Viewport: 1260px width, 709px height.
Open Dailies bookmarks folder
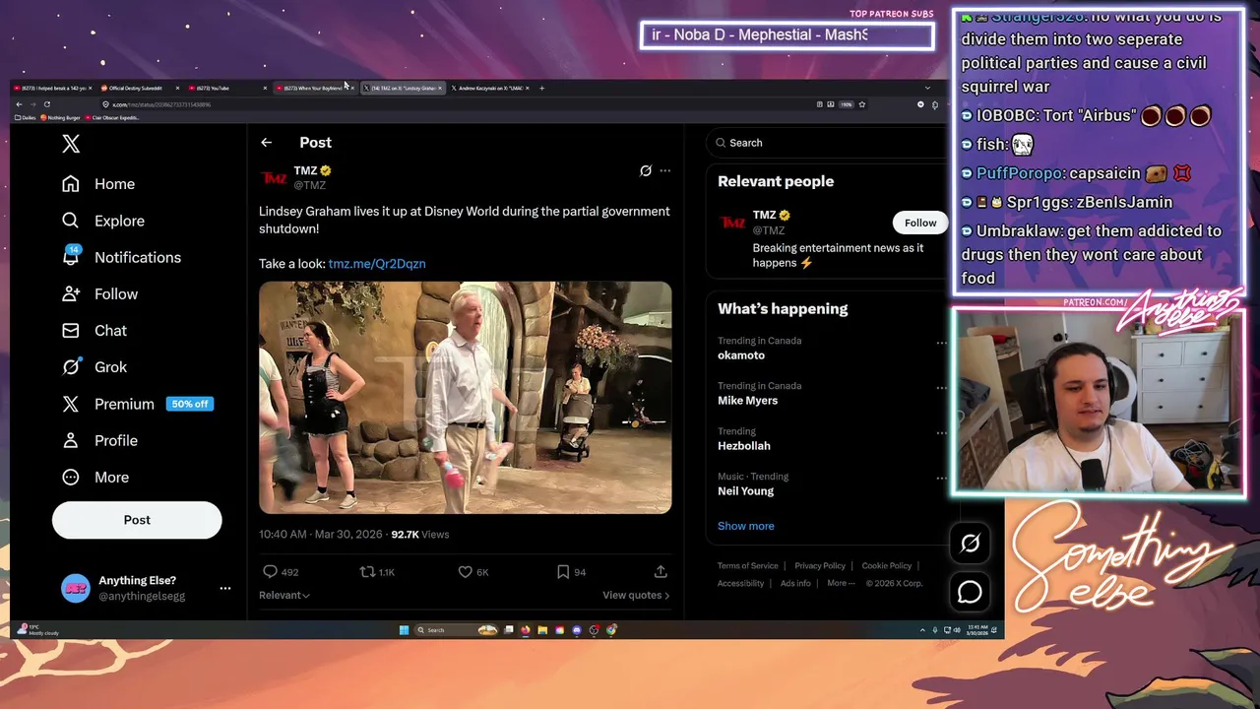pos(26,118)
